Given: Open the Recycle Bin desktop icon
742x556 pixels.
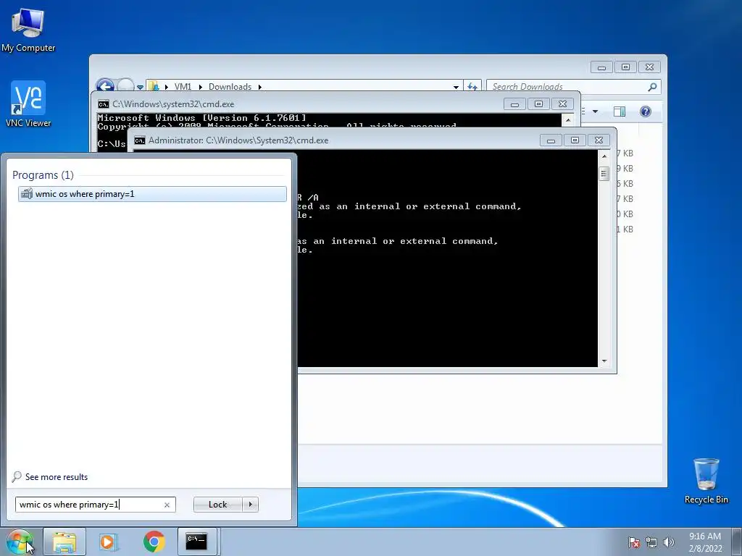Looking at the screenshot, I should click(x=706, y=481).
